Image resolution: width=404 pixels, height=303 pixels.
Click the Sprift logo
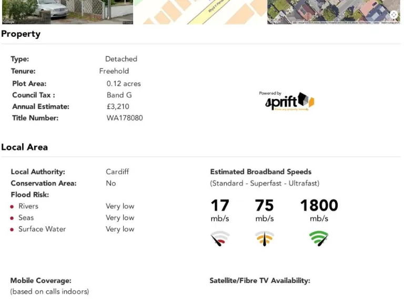pyautogui.click(x=289, y=101)
